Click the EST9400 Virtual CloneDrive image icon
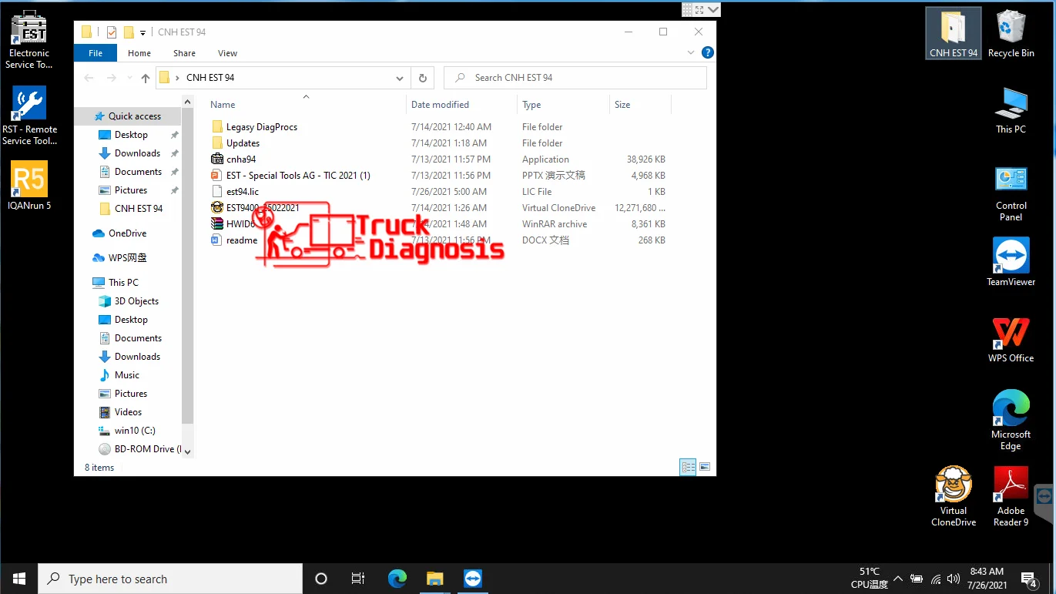This screenshot has height=594, width=1056. (216, 207)
